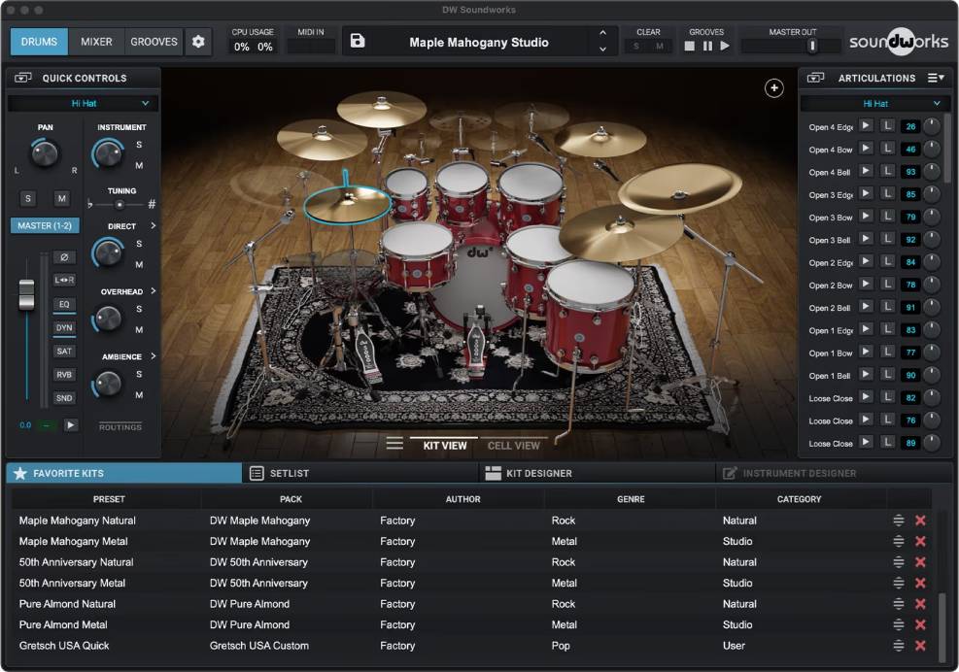
Task: Delete the Gretsch USA Quick preset
Action: point(919,646)
